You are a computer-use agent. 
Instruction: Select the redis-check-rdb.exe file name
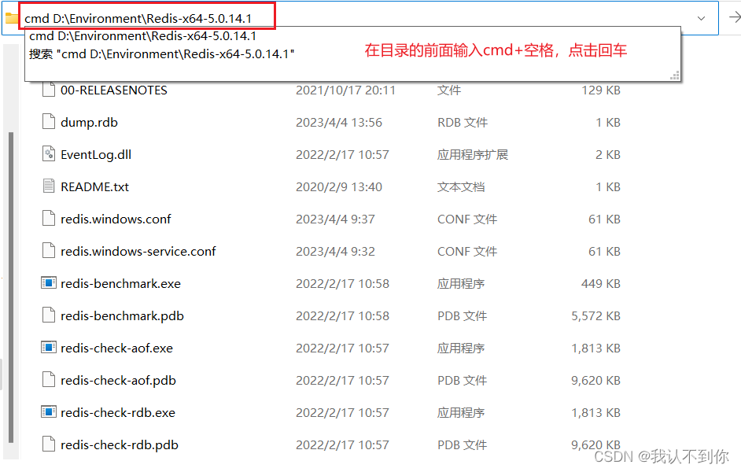tap(118, 412)
